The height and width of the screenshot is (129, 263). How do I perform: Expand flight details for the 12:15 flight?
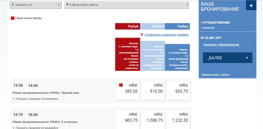pyautogui.click(x=36, y=128)
